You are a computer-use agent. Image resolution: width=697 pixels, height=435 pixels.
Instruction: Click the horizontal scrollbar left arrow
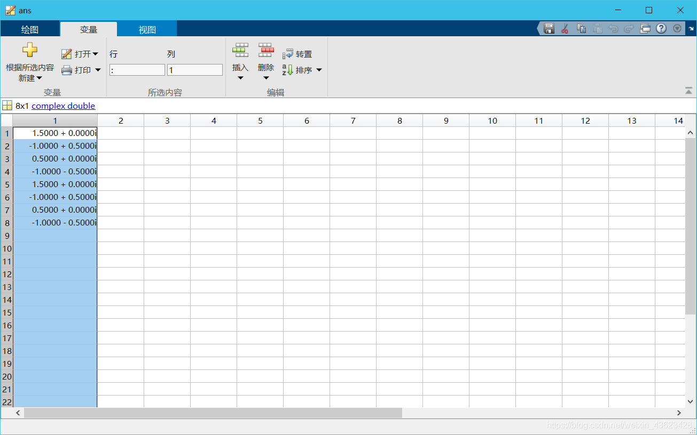click(18, 413)
